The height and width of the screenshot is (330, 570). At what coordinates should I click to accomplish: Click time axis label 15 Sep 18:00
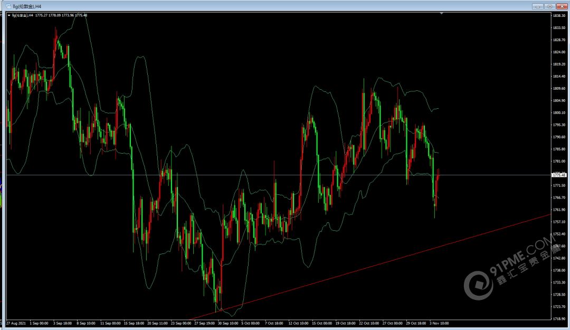[x=134, y=323]
